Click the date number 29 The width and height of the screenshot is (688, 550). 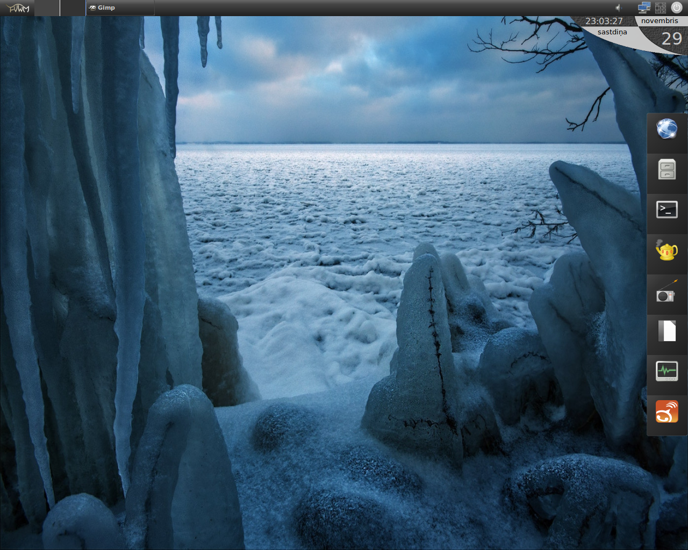tap(671, 39)
